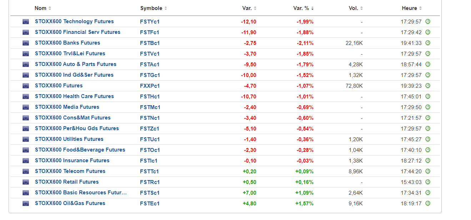Click the flag icon beside STOXX600 Financial Serv Futures
The height and width of the screenshot is (220, 471).
point(25,32)
